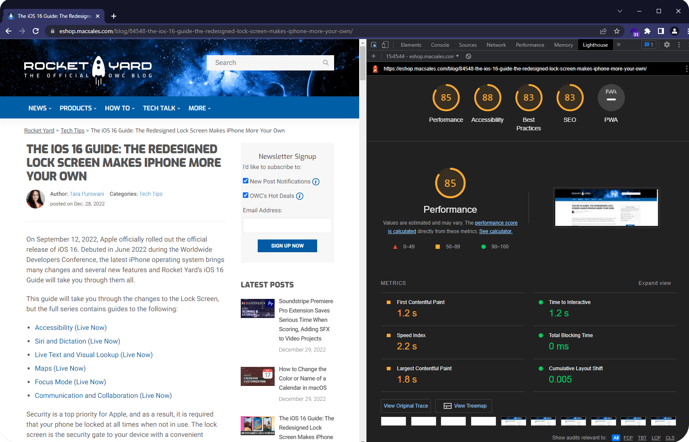
Task: Reload the page with refresh icon
Action: [36, 31]
